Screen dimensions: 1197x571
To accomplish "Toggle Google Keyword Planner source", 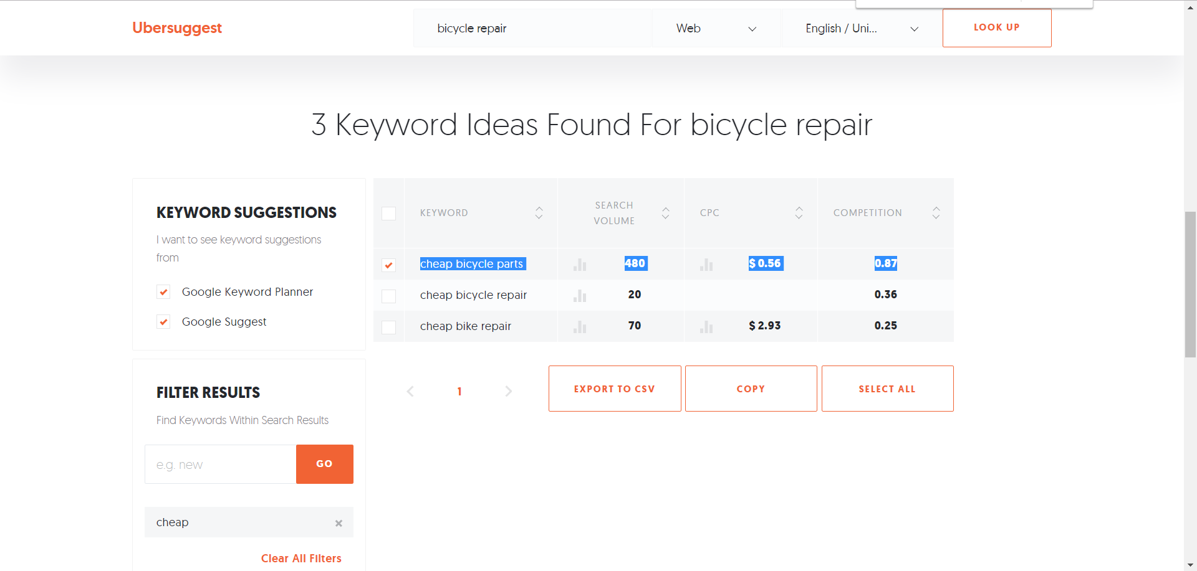I will pos(163,291).
